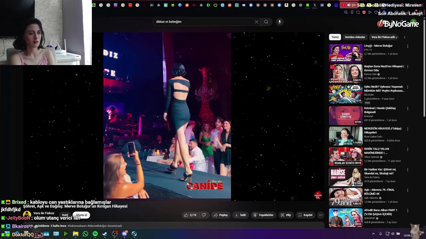Show more filter chips with right chevron
The width and height of the screenshot is (426, 239).
pos(404,37)
